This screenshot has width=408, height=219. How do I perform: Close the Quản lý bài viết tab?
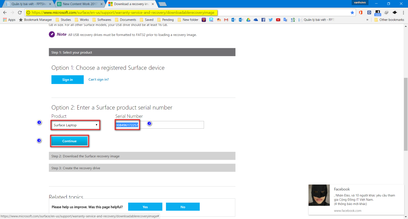[50, 4]
